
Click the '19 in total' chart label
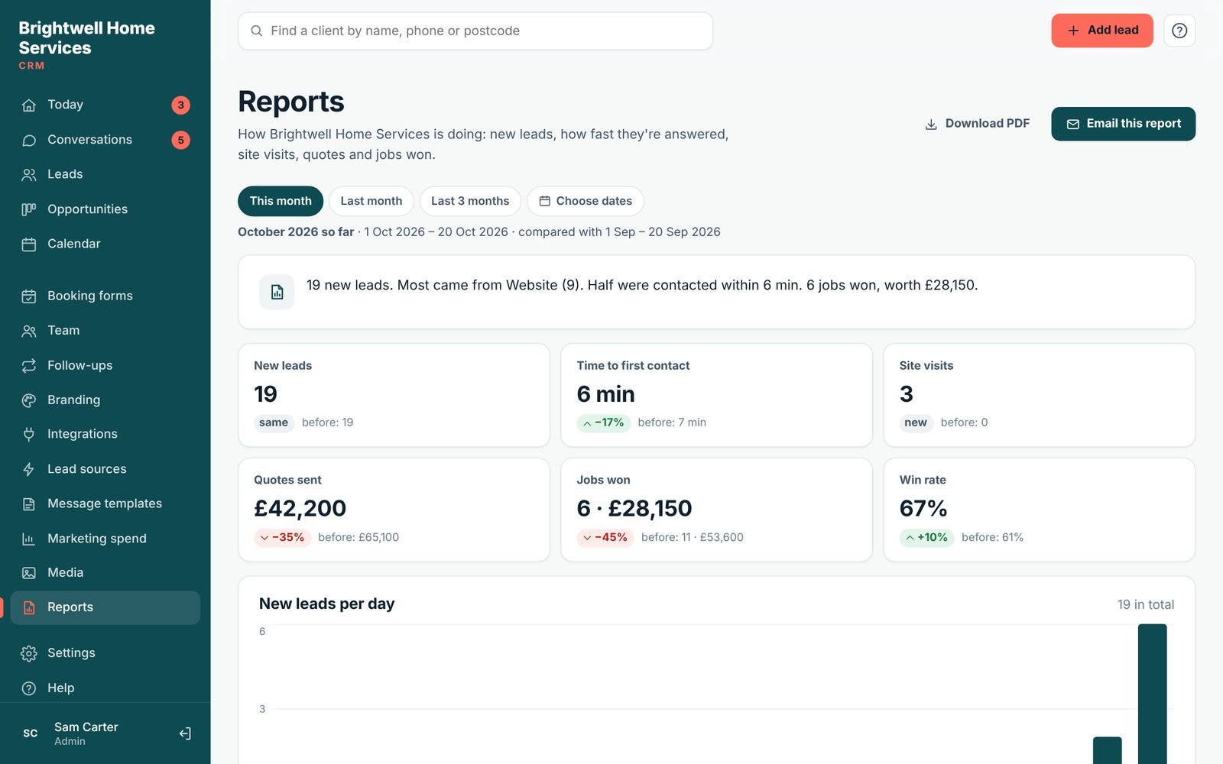(1145, 604)
